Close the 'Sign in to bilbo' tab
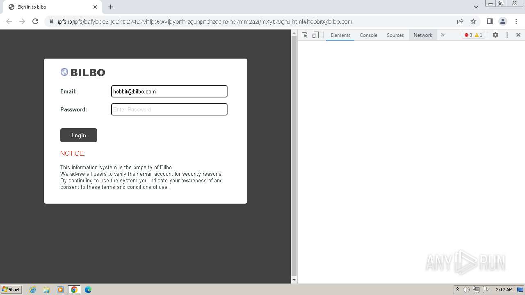The height and width of the screenshot is (295, 525). point(95,7)
